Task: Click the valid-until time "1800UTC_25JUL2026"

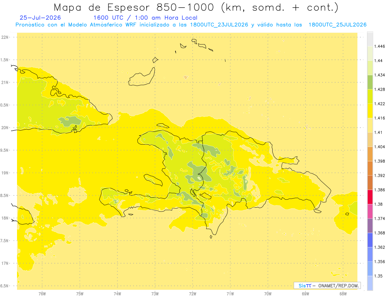Action: pyautogui.click(x=338, y=25)
